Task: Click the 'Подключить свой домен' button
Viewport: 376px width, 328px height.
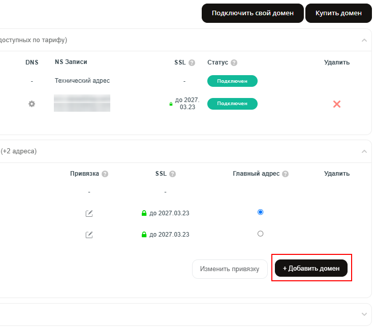Action: point(253,13)
